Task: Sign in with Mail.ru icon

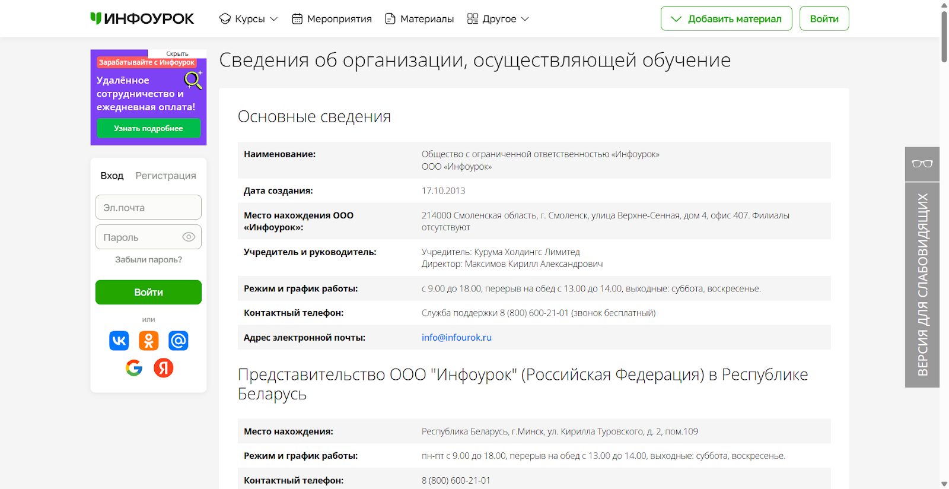Action: (179, 341)
